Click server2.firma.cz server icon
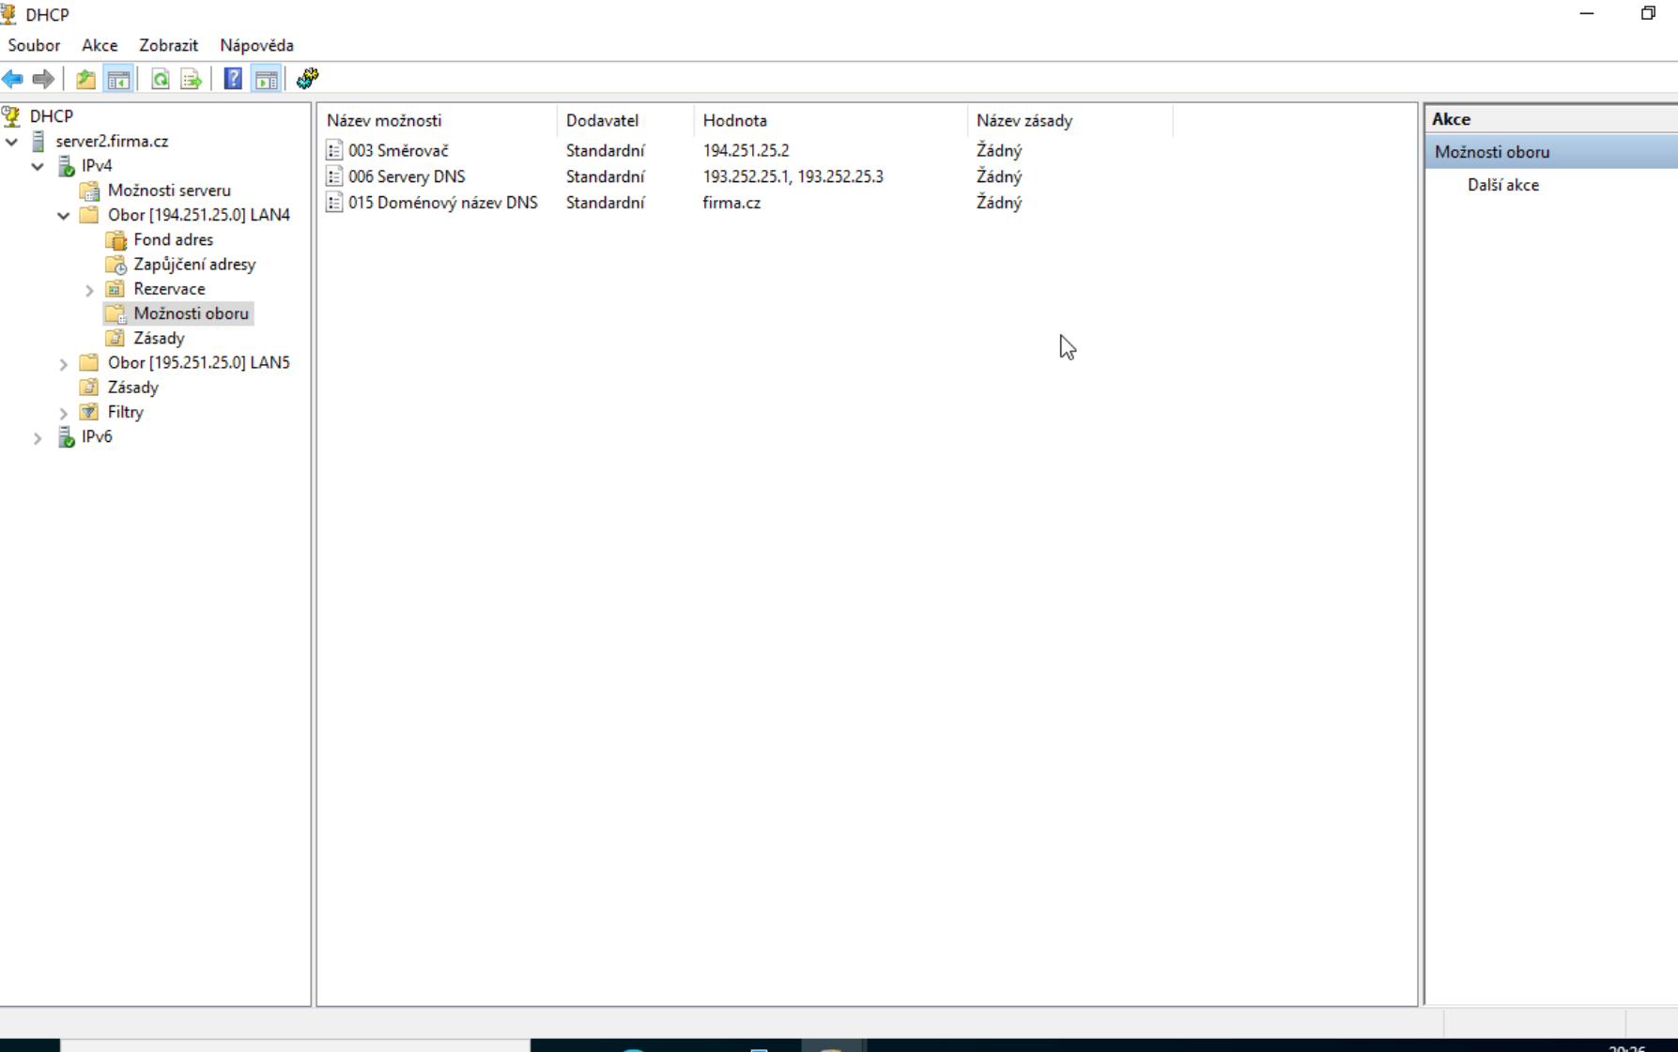 pyautogui.click(x=38, y=141)
